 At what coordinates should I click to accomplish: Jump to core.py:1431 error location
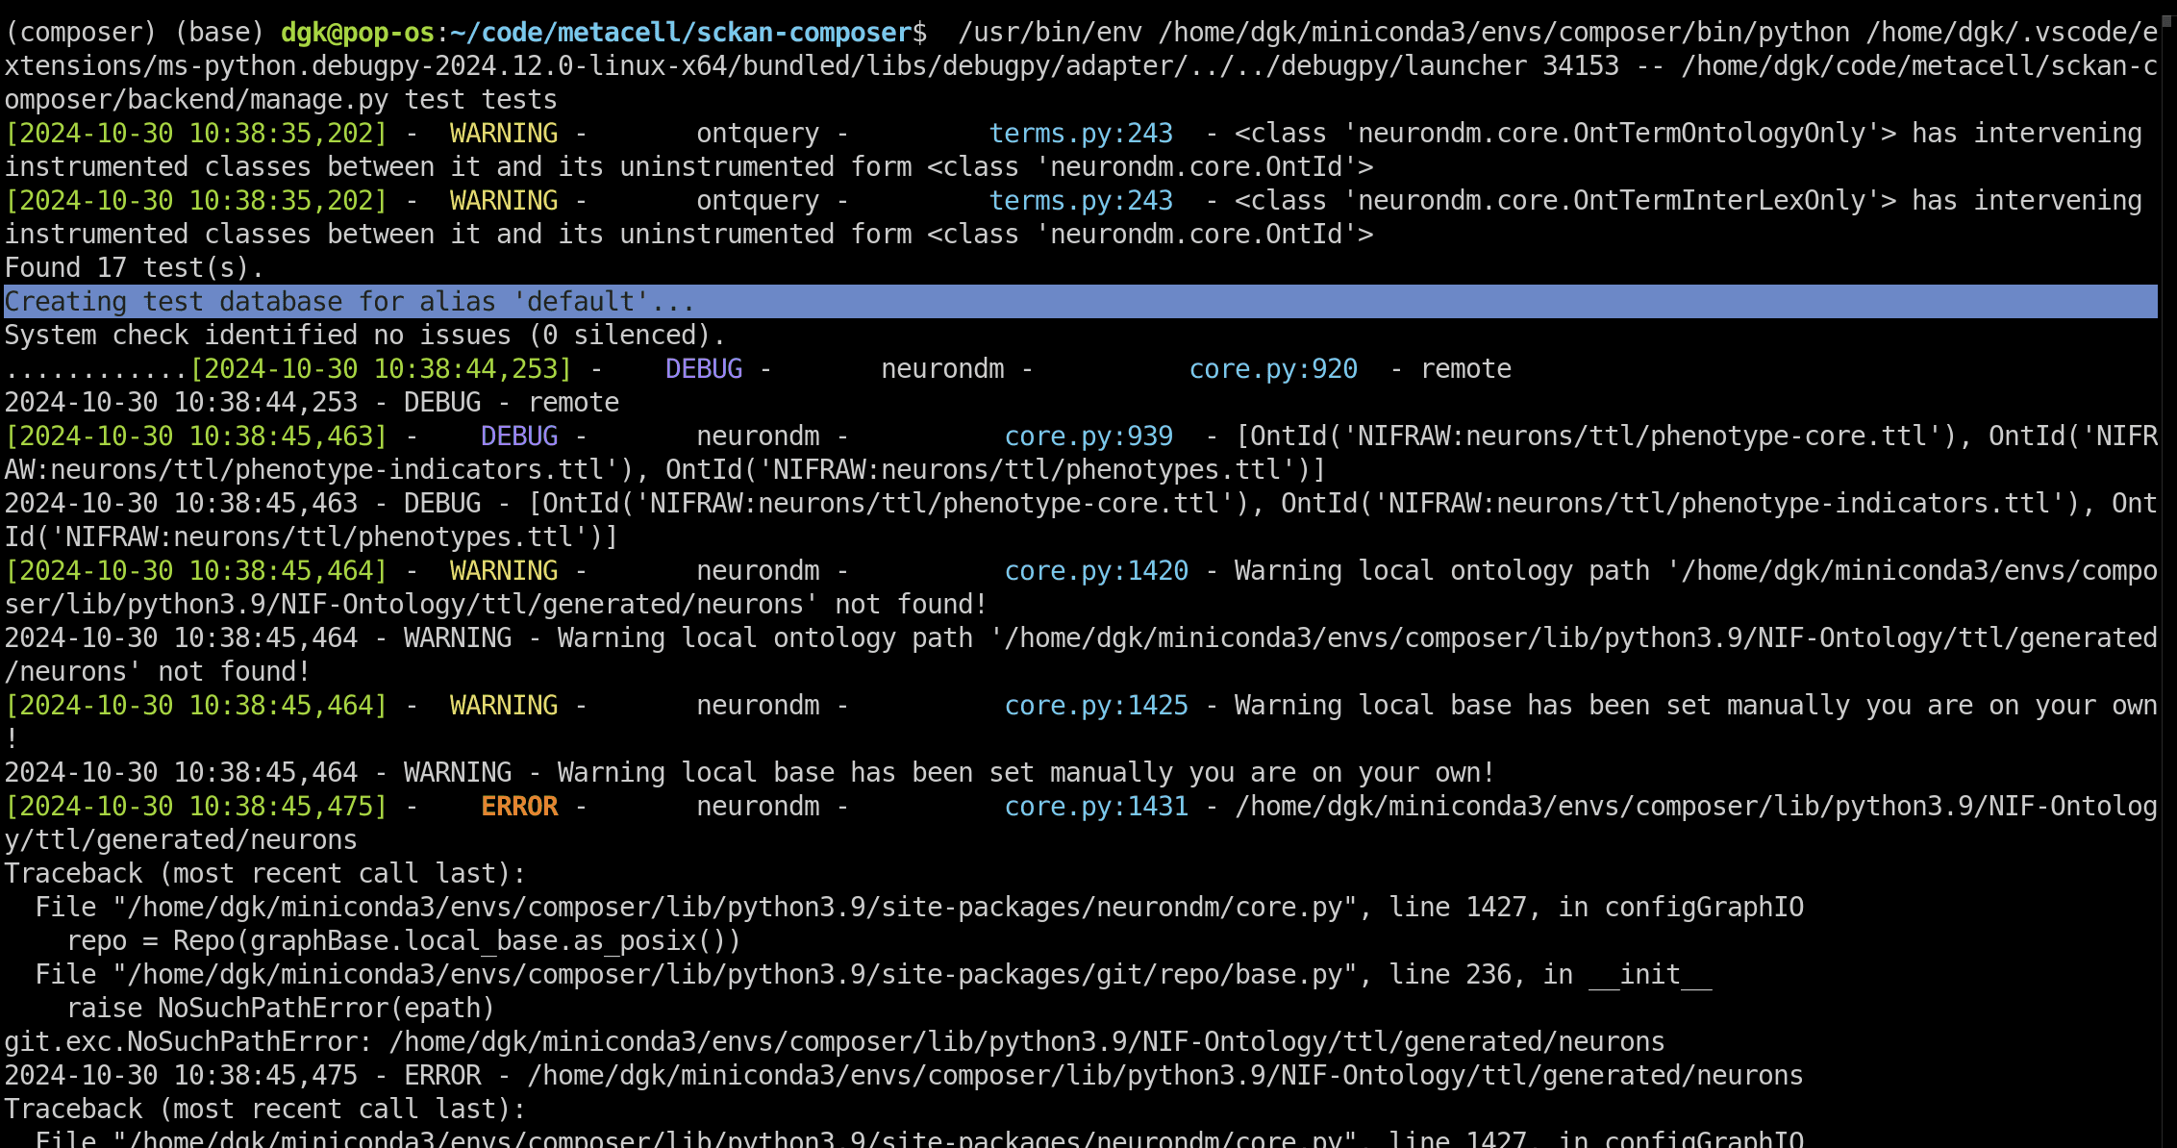[x=1096, y=807]
